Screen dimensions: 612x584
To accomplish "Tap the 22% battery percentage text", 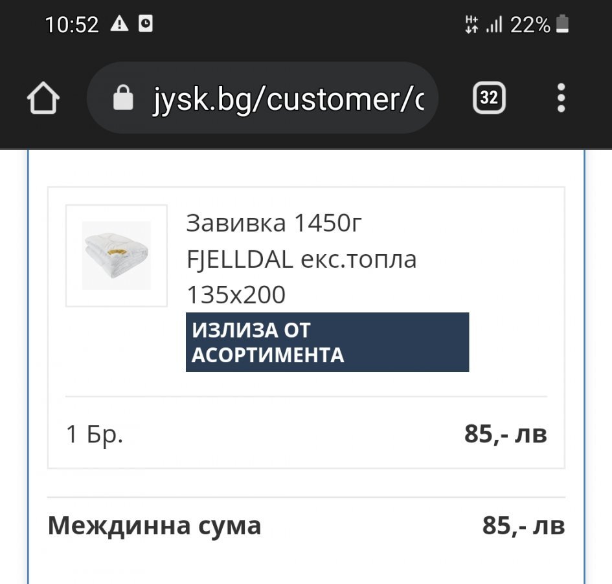I will coord(530,25).
